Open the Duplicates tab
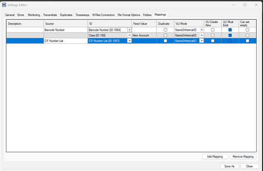 [66, 15]
